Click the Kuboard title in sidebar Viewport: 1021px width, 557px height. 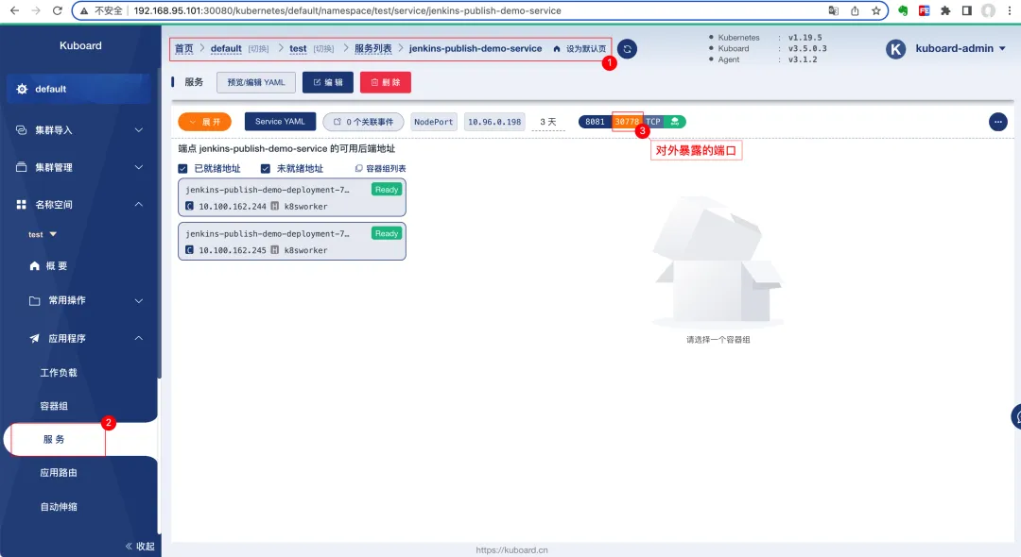[80, 45]
